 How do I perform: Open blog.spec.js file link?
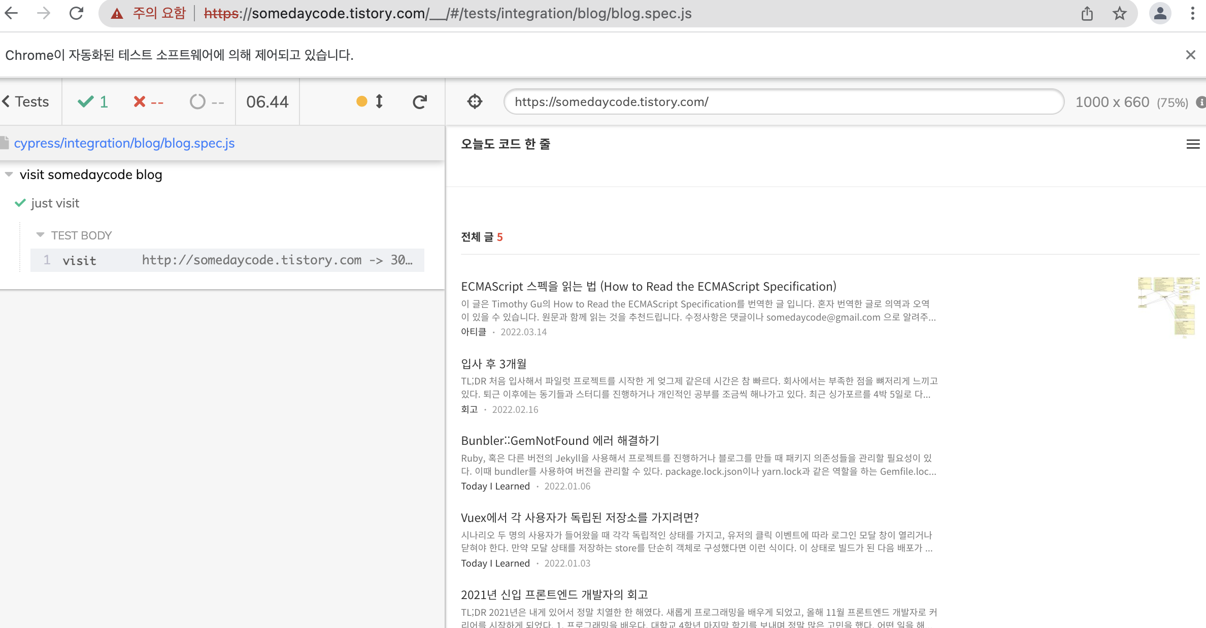click(124, 144)
